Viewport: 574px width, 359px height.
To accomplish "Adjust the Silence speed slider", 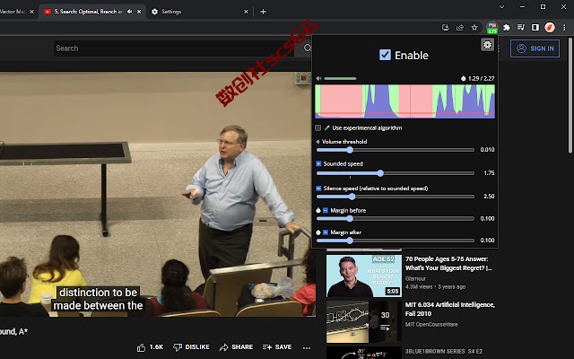I will pyautogui.click(x=396, y=197).
